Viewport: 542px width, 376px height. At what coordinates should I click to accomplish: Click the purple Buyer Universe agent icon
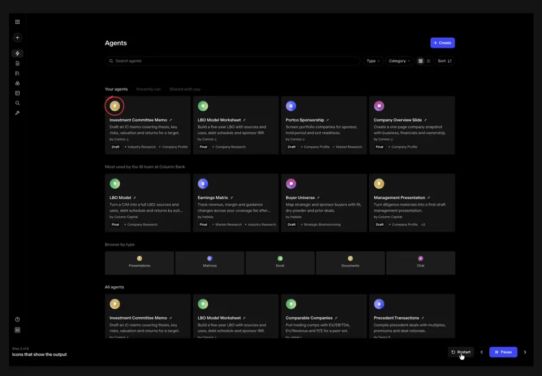click(291, 183)
